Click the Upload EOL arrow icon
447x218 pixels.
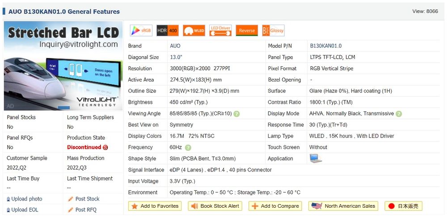(x=8, y=210)
